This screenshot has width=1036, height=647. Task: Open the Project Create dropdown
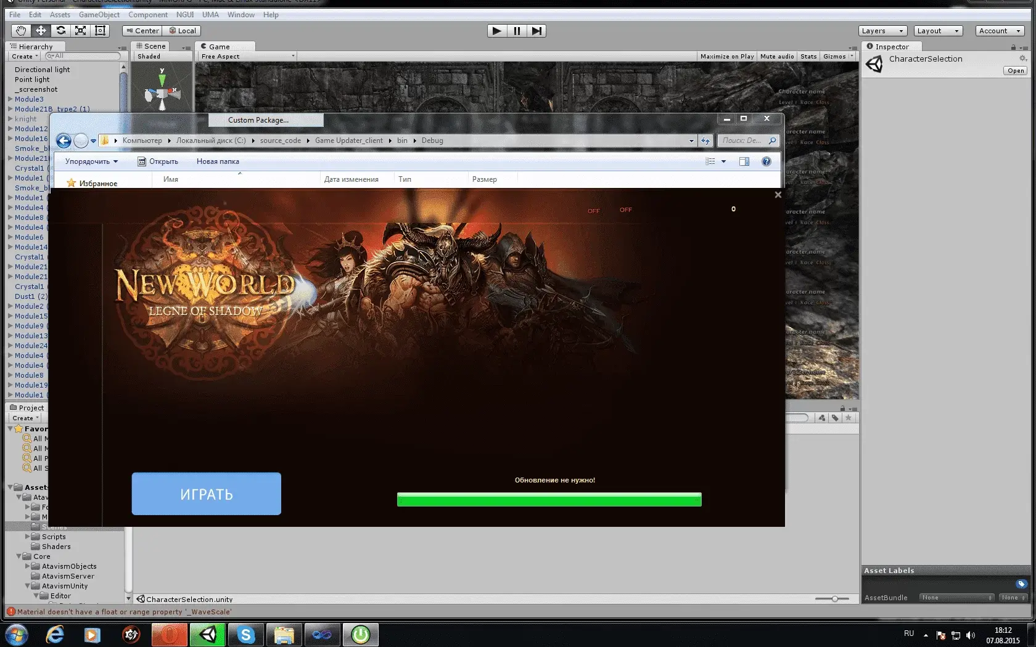click(25, 418)
